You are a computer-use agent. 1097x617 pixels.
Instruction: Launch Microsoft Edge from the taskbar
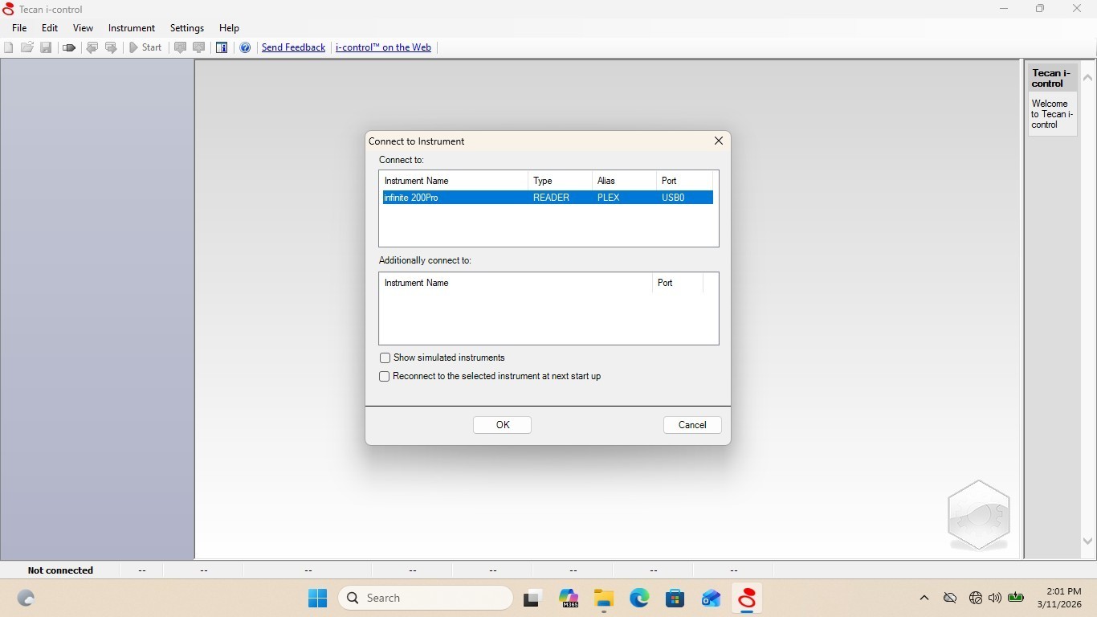639,598
